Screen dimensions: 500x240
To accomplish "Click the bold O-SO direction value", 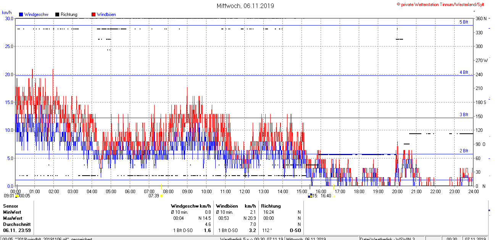I will click(x=295, y=230).
